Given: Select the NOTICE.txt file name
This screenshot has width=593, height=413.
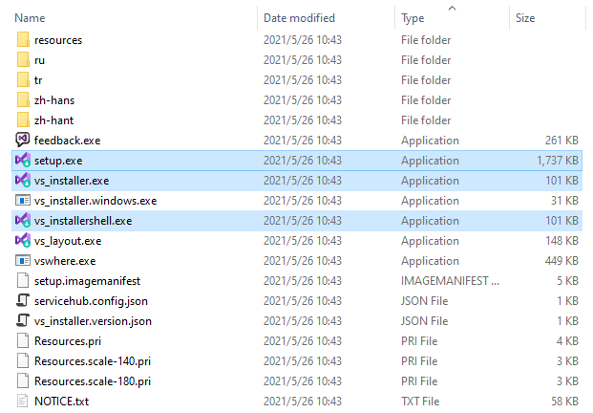Looking at the screenshot, I should click(62, 402).
